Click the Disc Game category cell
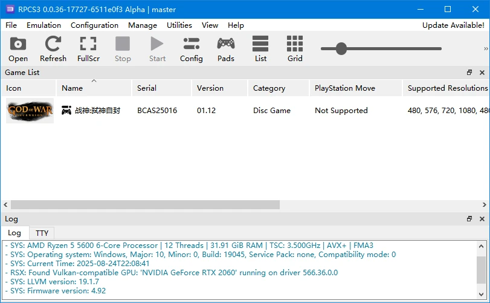Viewport: 490px width, 303px height. click(x=271, y=111)
